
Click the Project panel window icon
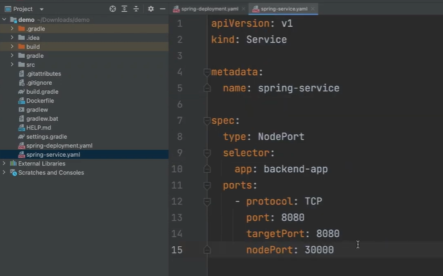8,9
